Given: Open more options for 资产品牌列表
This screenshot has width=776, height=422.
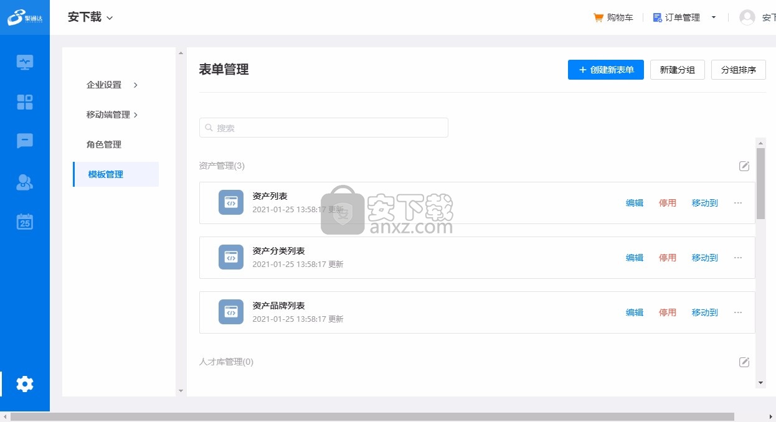Looking at the screenshot, I should (738, 312).
